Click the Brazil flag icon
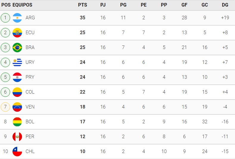 coord(17,48)
